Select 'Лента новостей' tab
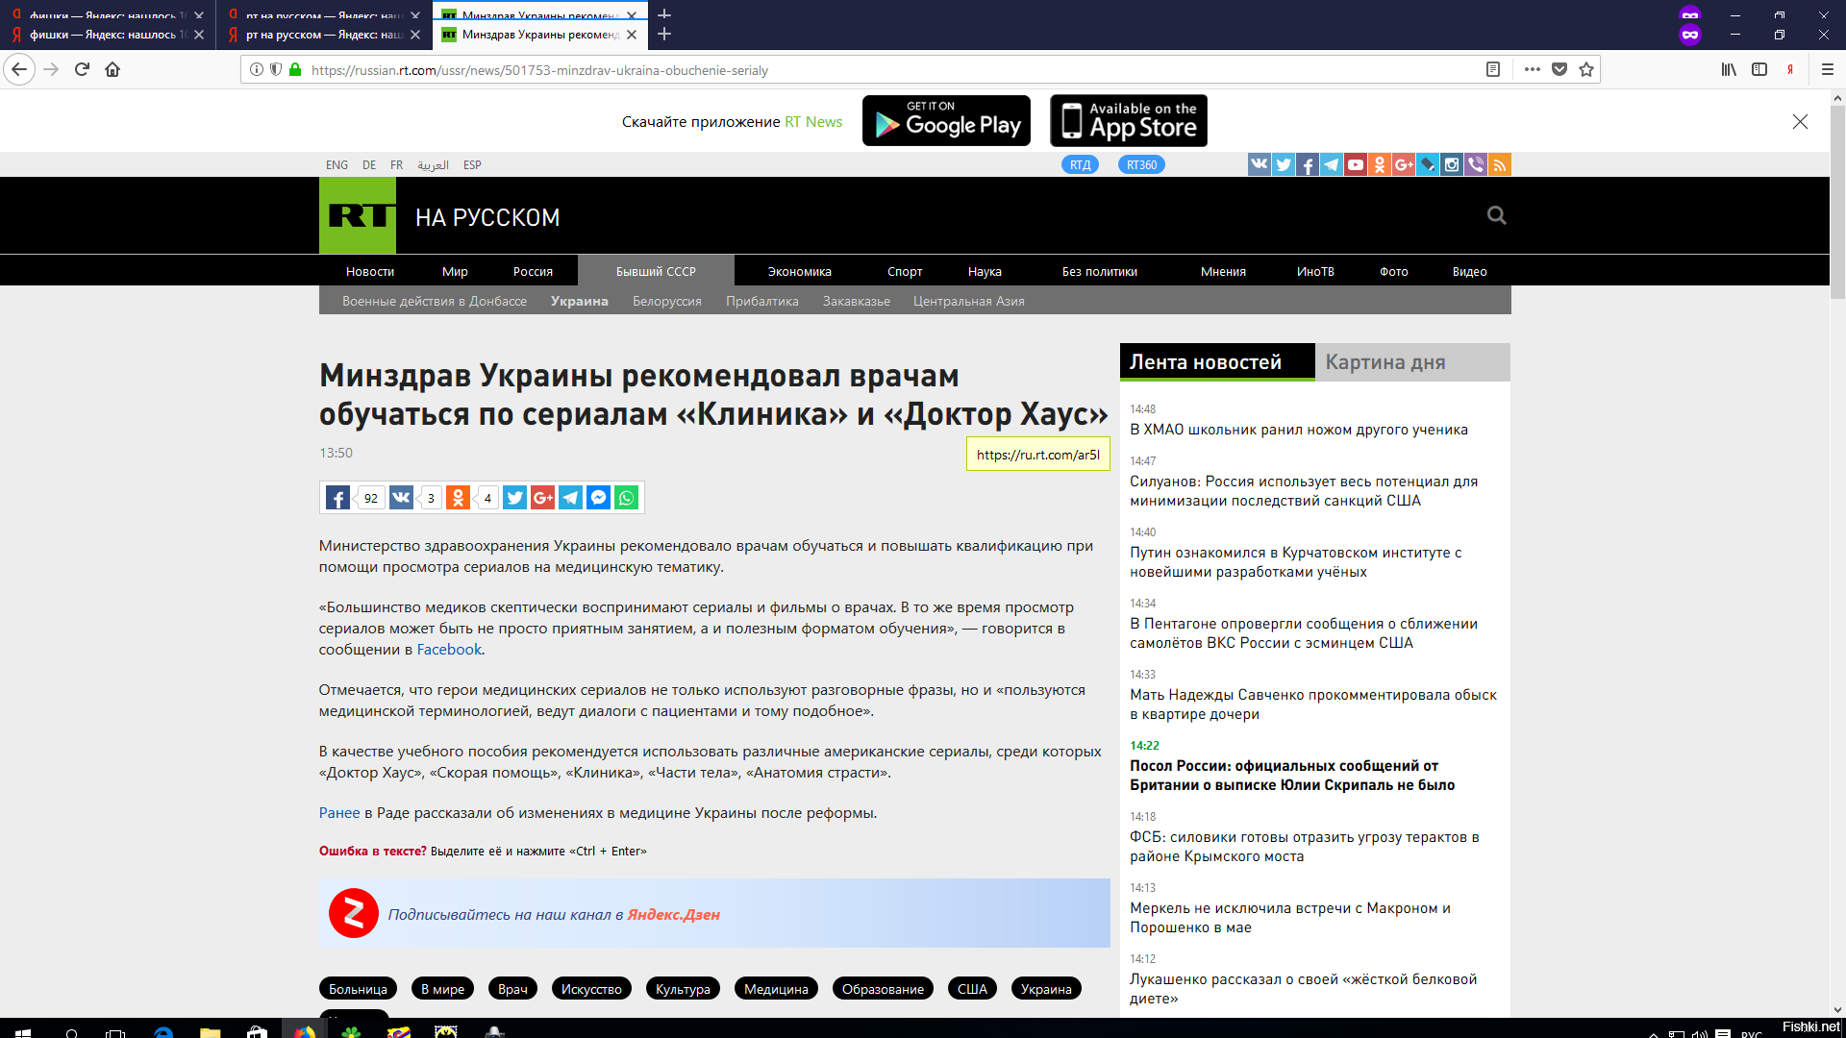This screenshot has width=1846, height=1038. 1217,362
